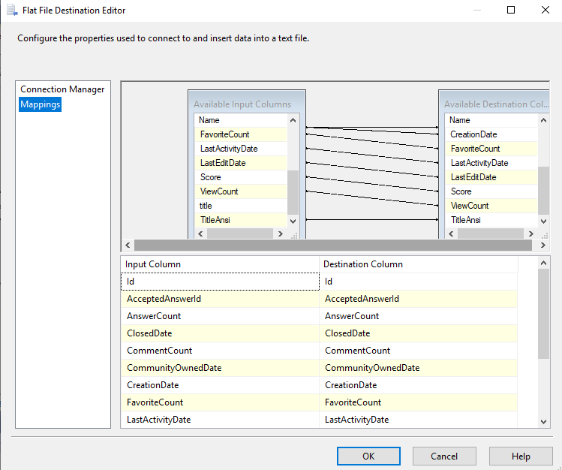This screenshot has width=562, height=470.
Task: Click left scroll arrow under Available Destination Columns
Action: tap(450, 234)
